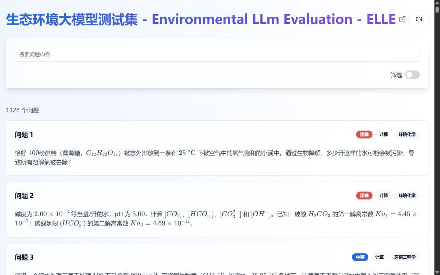Toggle the 筛选 filter switch
440x275 pixels.
click(x=412, y=75)
